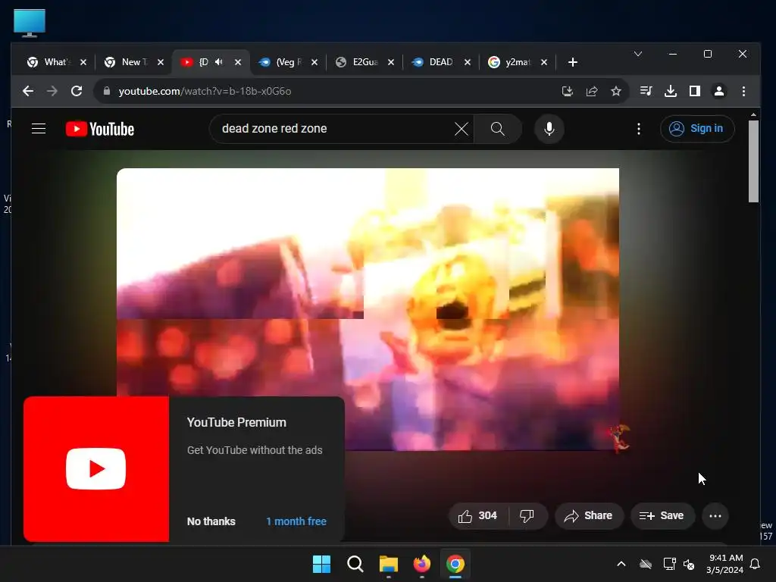Toggle Chrome side panel
This screenshot has height=582, width=776.
(x=695, y=91)
